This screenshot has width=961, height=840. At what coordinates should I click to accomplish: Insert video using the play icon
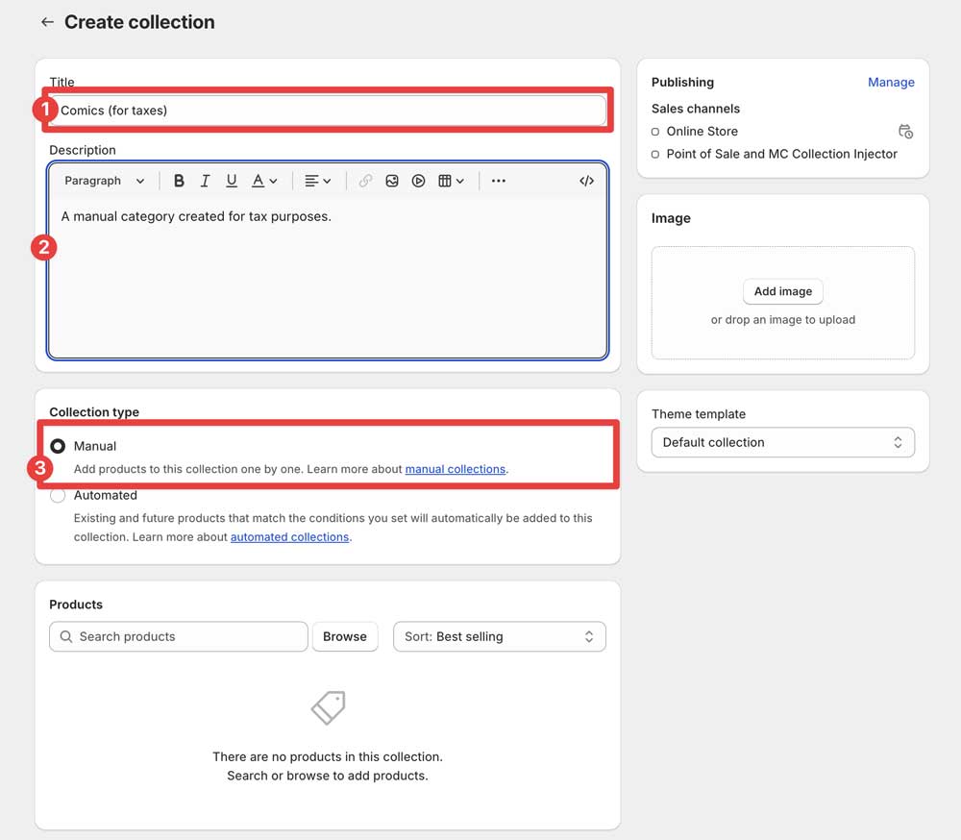(418, 181)
